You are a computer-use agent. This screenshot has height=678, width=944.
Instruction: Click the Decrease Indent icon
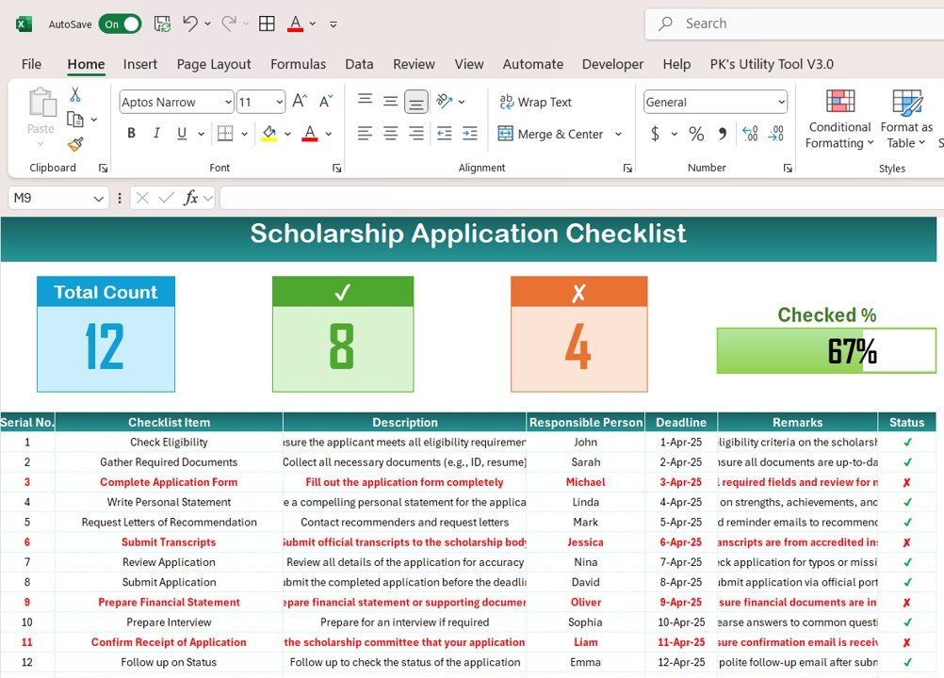pos(445,133)
